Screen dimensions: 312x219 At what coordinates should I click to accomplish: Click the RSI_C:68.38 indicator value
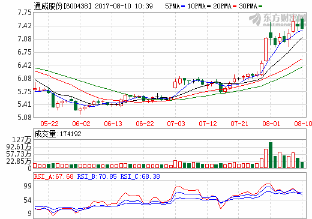(140, 176)
